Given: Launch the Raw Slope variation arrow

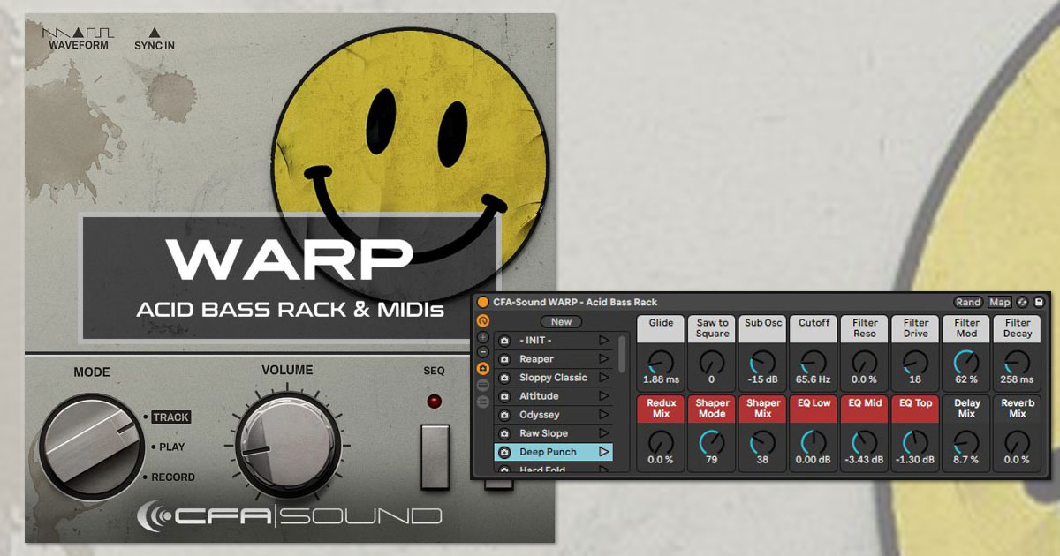Looking at the screenshot, I should point(604,433).
